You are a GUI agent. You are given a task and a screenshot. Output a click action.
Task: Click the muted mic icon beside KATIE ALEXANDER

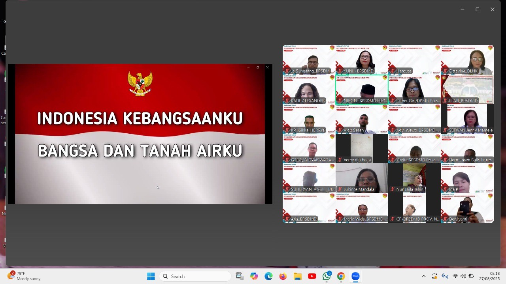point(287,101)
